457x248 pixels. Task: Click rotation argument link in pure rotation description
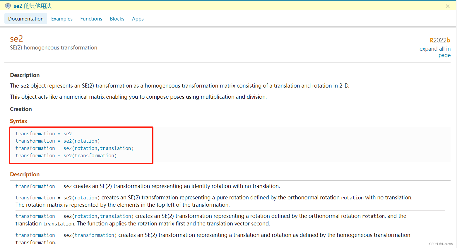[86, 198]
